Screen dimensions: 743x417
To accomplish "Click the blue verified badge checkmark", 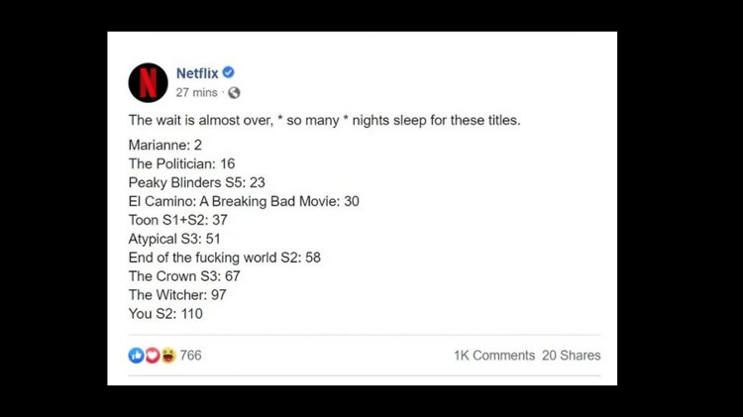I will click(229, 72).
